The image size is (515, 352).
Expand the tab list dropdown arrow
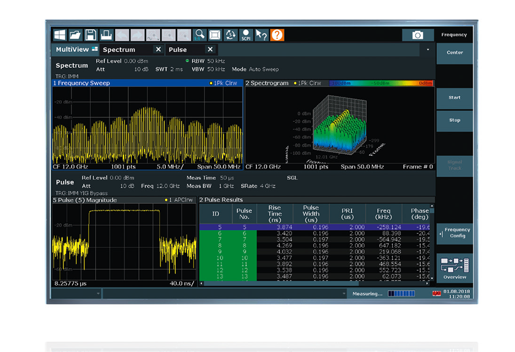click(428, 50)
